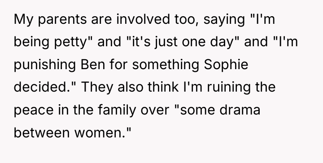Screen dimensions: 323x163
Task: Click the word "My" at paragraph start
Action: (23, 20)
